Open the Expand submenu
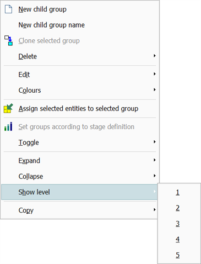201x264 pixels. click(x=79, y=161)
